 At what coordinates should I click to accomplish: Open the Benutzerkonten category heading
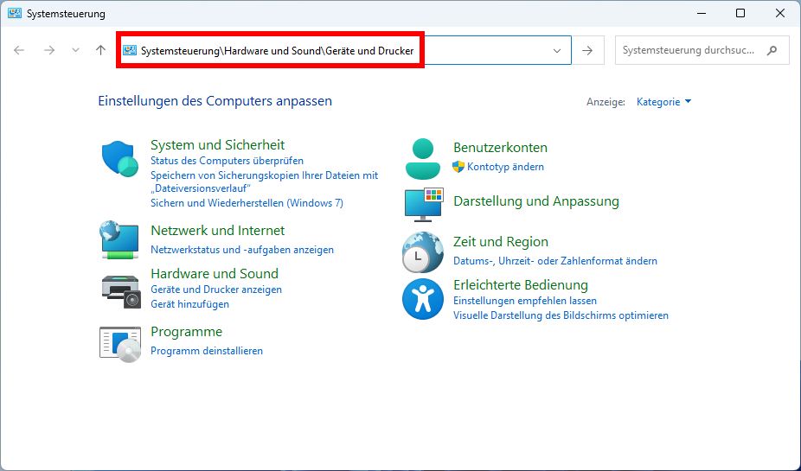pyautogui.click(x=500, y=148)
